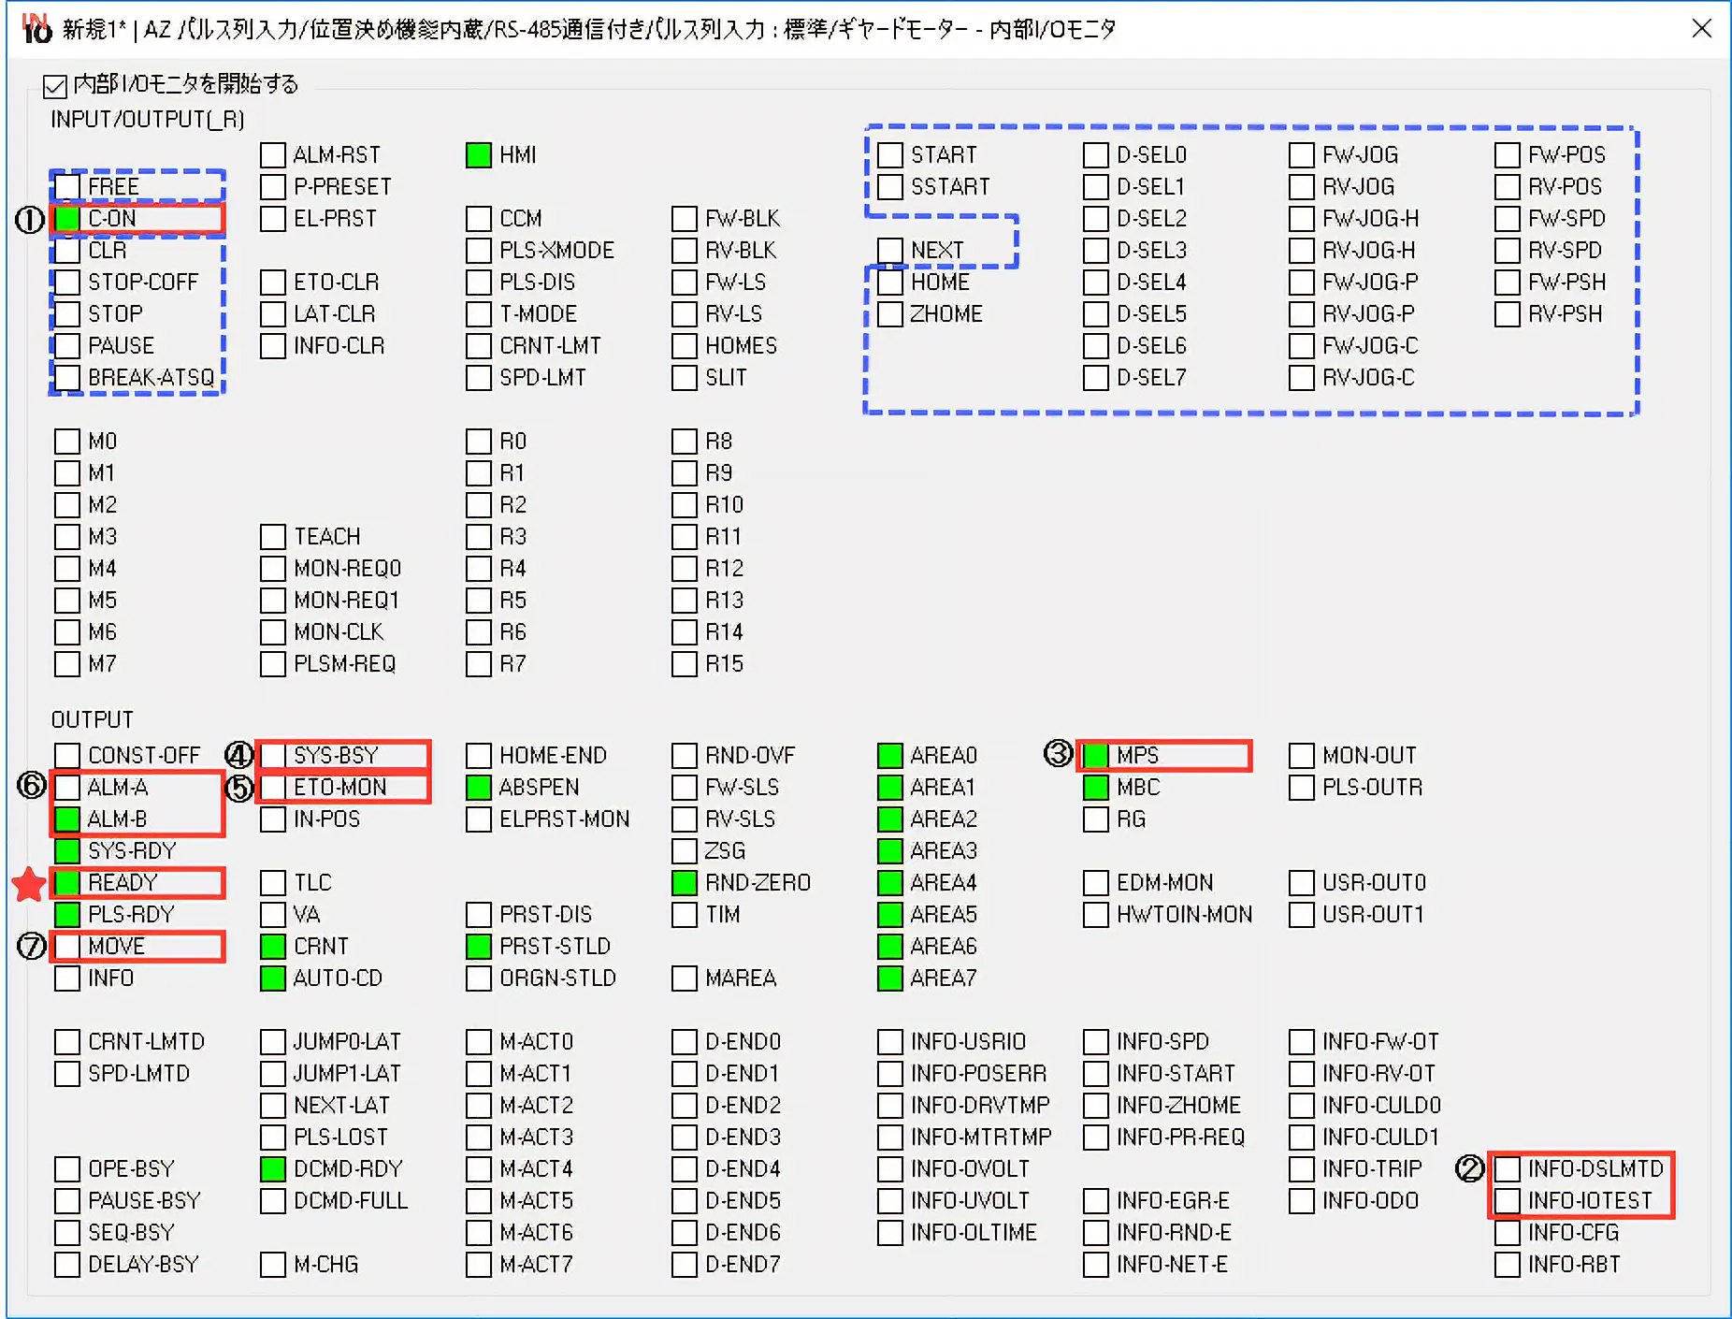Image resolution: width=1732 pixels, height=1319 pixels.
Task: Toggle the FREE input checkbox
Action: [x=67, y=186]
